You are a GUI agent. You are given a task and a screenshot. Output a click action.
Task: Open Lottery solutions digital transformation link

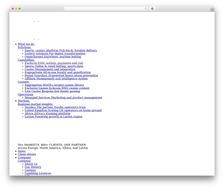55,54
